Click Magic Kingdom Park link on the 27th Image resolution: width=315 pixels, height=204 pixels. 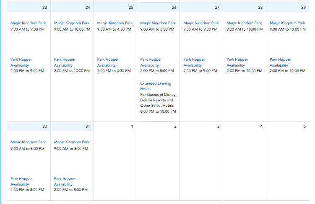201,23
